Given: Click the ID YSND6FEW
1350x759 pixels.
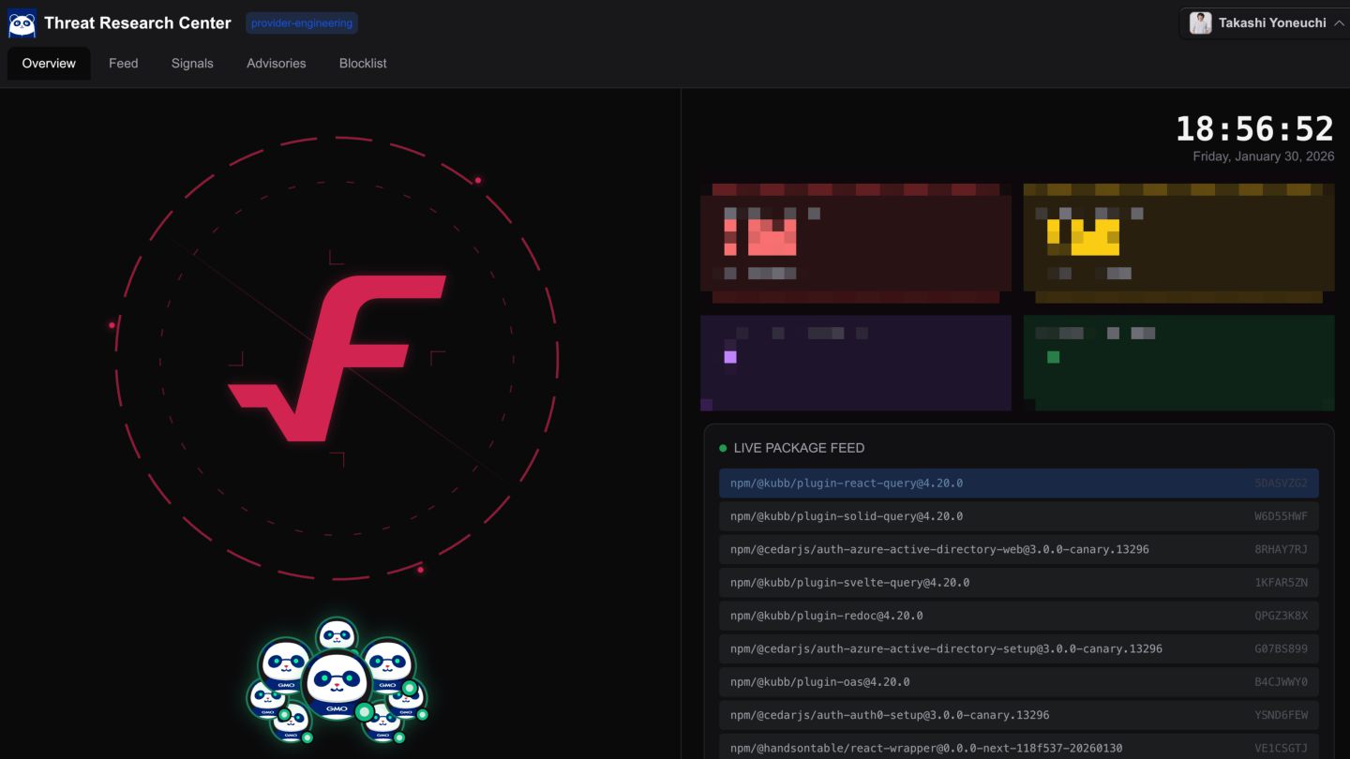Looking at the screenshot, I should [1281, 715].
